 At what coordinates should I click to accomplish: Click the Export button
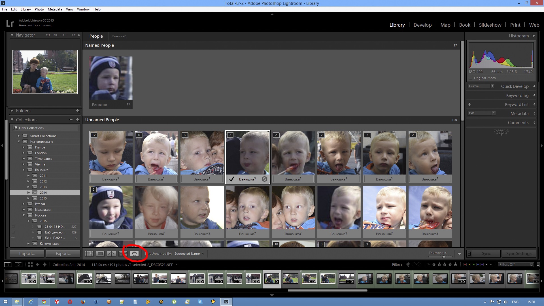62,253
